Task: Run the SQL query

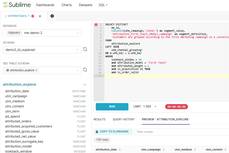Action: [x=112, y=107]
